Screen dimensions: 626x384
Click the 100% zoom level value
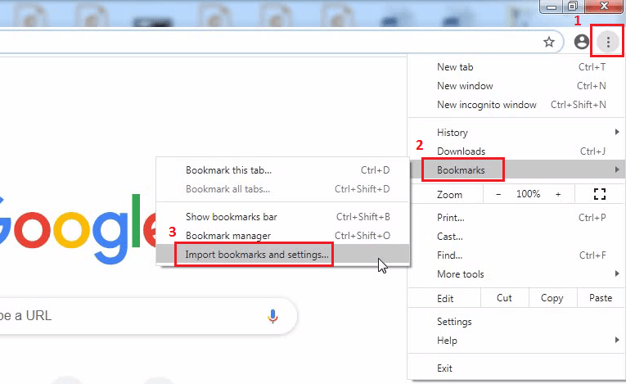tap(528, 194)
